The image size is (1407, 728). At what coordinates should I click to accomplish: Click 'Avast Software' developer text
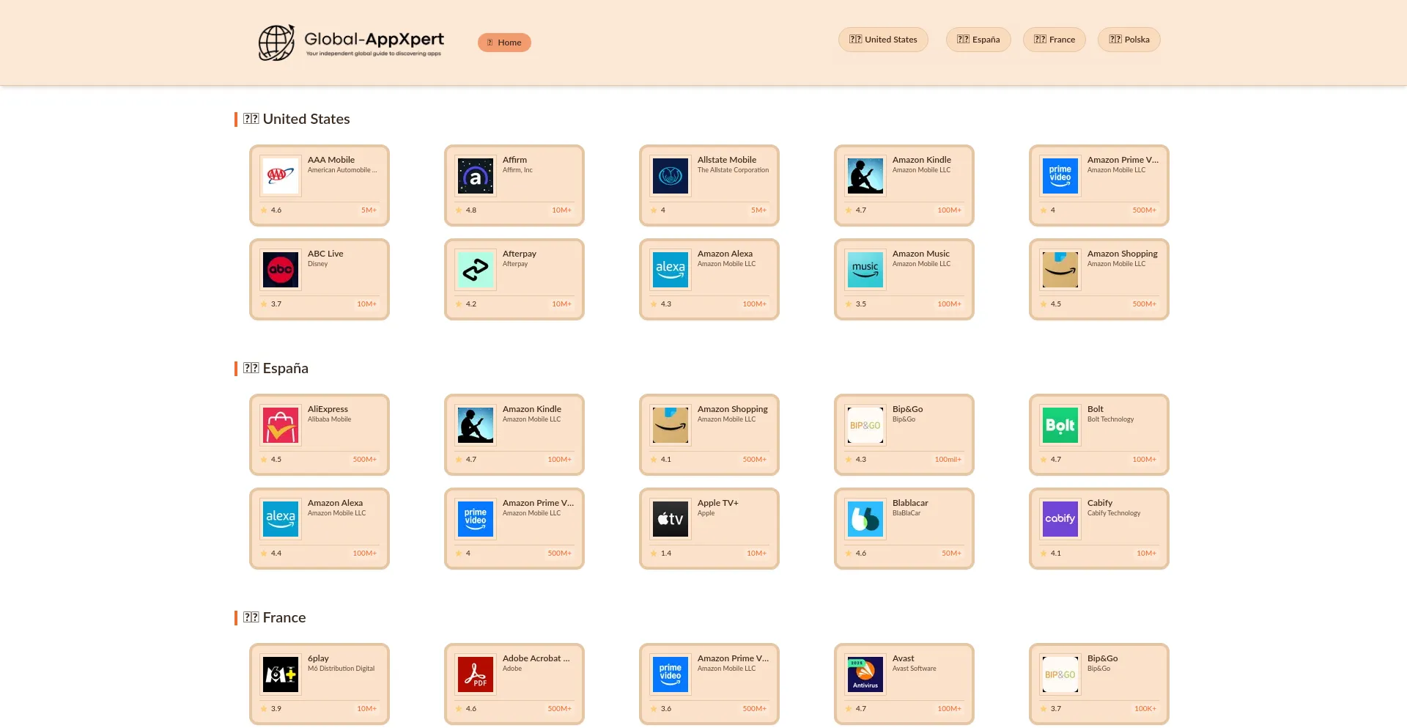tap(914, 669)
